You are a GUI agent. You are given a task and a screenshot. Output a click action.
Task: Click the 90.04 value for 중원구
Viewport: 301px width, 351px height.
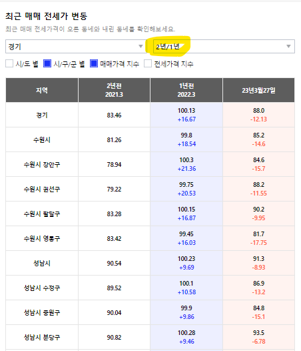click(114, 312)
